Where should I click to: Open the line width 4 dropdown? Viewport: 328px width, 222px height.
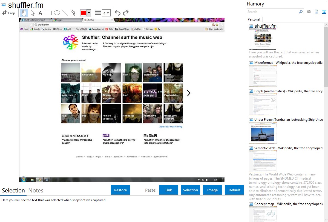[x=106, y=13]
